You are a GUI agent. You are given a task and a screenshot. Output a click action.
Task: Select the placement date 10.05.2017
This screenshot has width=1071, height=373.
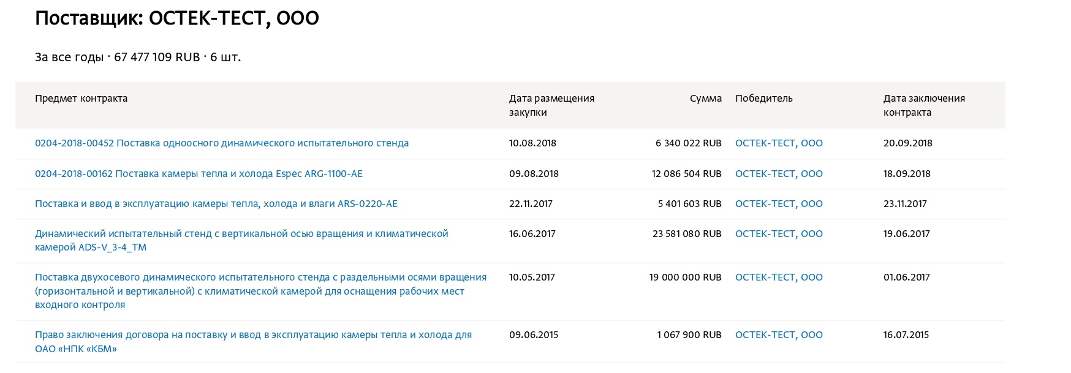click(x=532, y=277)
